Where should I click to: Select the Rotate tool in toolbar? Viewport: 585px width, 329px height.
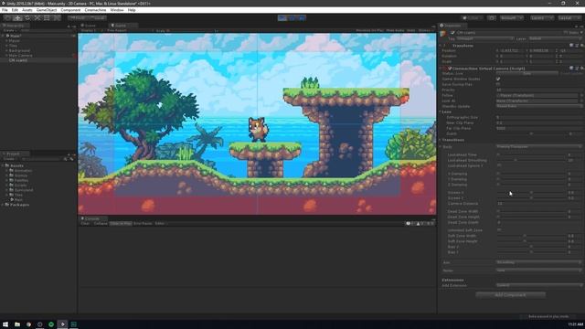27,18
